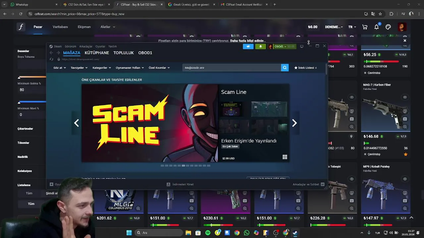
Task: Show previous featured game in Steam carousel
Action: (x=77, y=123)
